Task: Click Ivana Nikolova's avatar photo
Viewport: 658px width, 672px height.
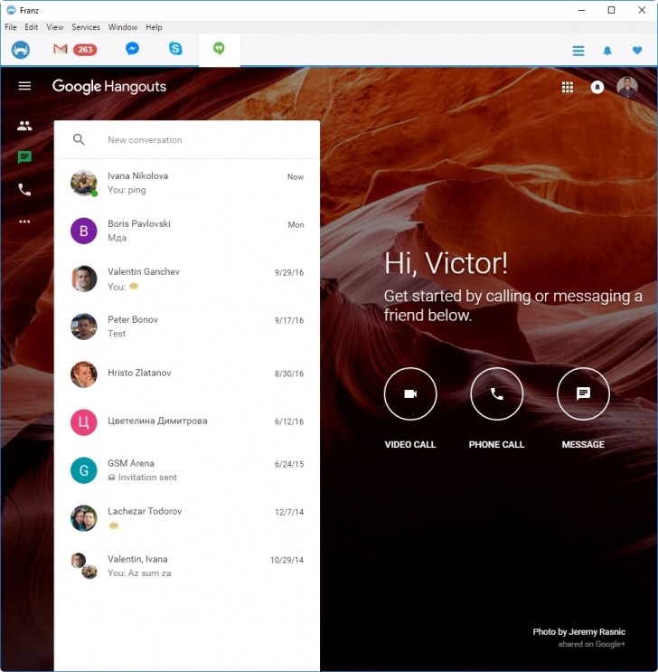Action: point(83,183)
